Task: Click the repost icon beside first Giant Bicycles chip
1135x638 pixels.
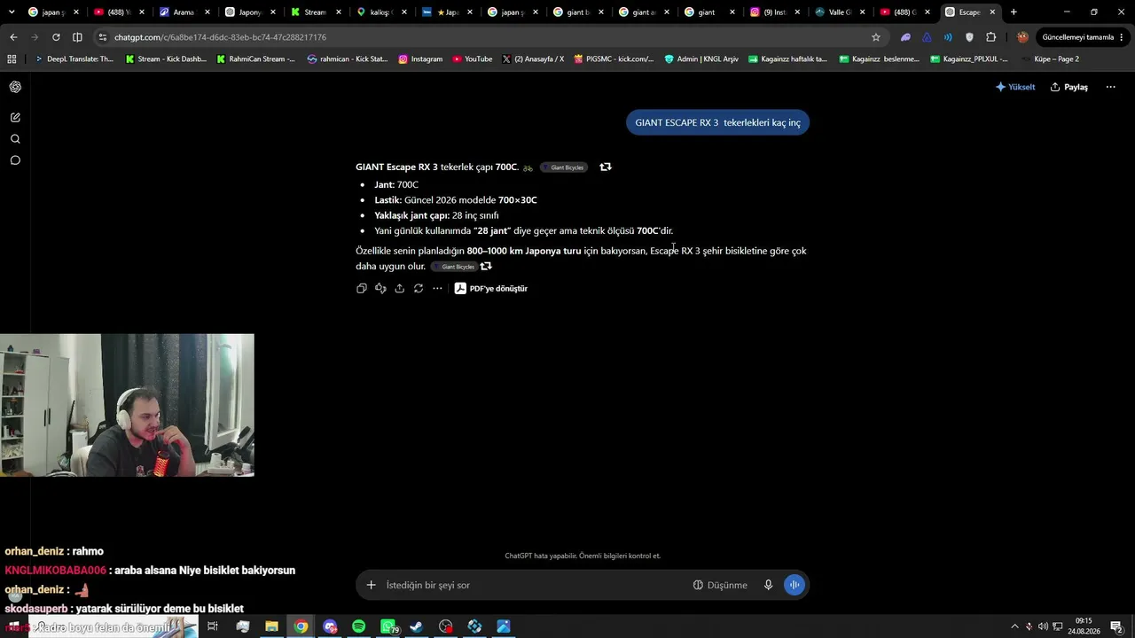Action: pyautogui.click(x=606, y=167)
